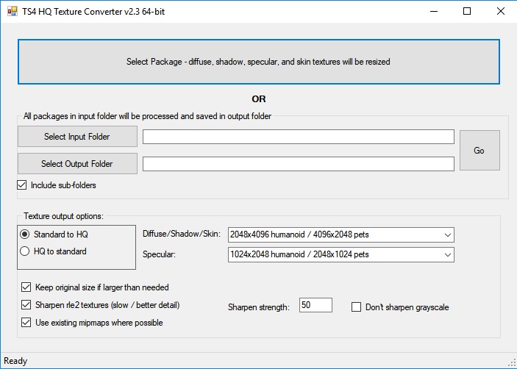Click the bold OR text
Screen dimensions: 517x369
point(259,99)
